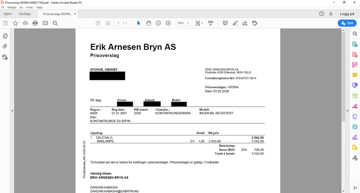360x193 pixels.
Task: Open Export PDF tool in right pane
Action: pyautogui.click(x=355, y=44)
